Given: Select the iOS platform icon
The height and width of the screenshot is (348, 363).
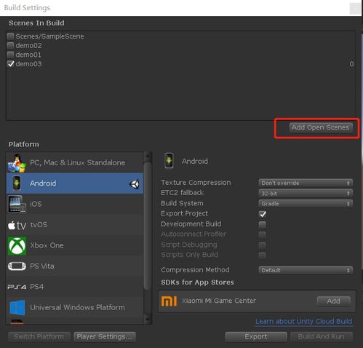Looking at the screenshot, I should pos(17,204).
